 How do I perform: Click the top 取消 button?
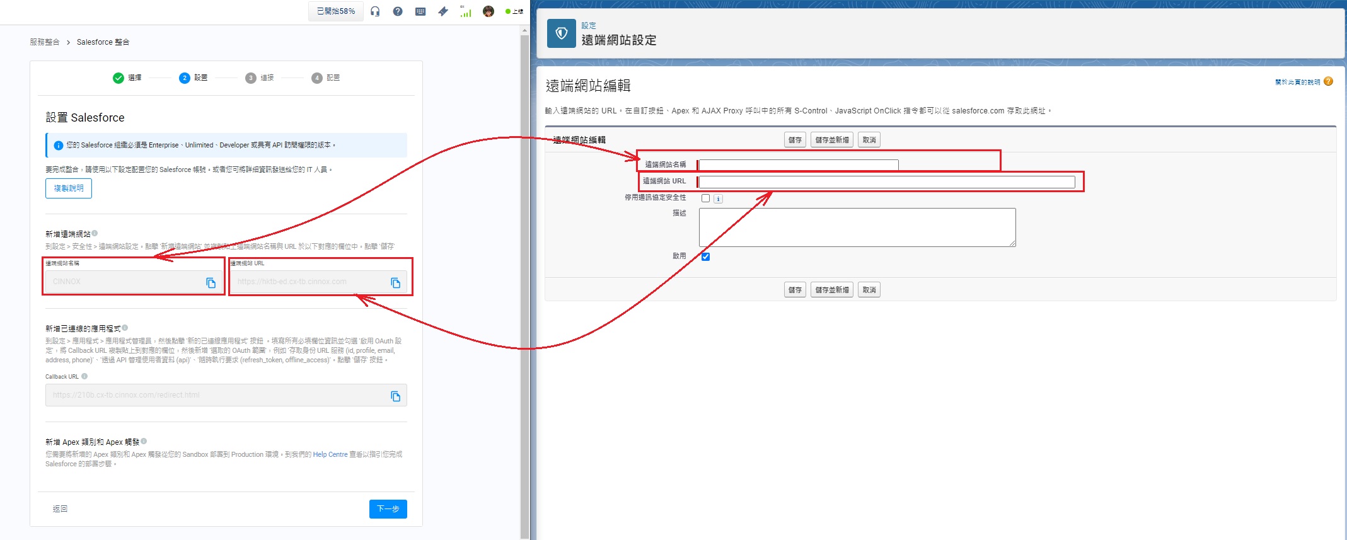tap(869, 140)
